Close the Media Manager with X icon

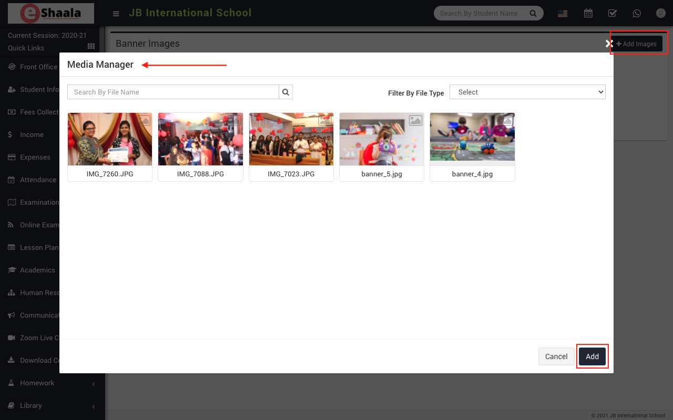coord(609,44)
